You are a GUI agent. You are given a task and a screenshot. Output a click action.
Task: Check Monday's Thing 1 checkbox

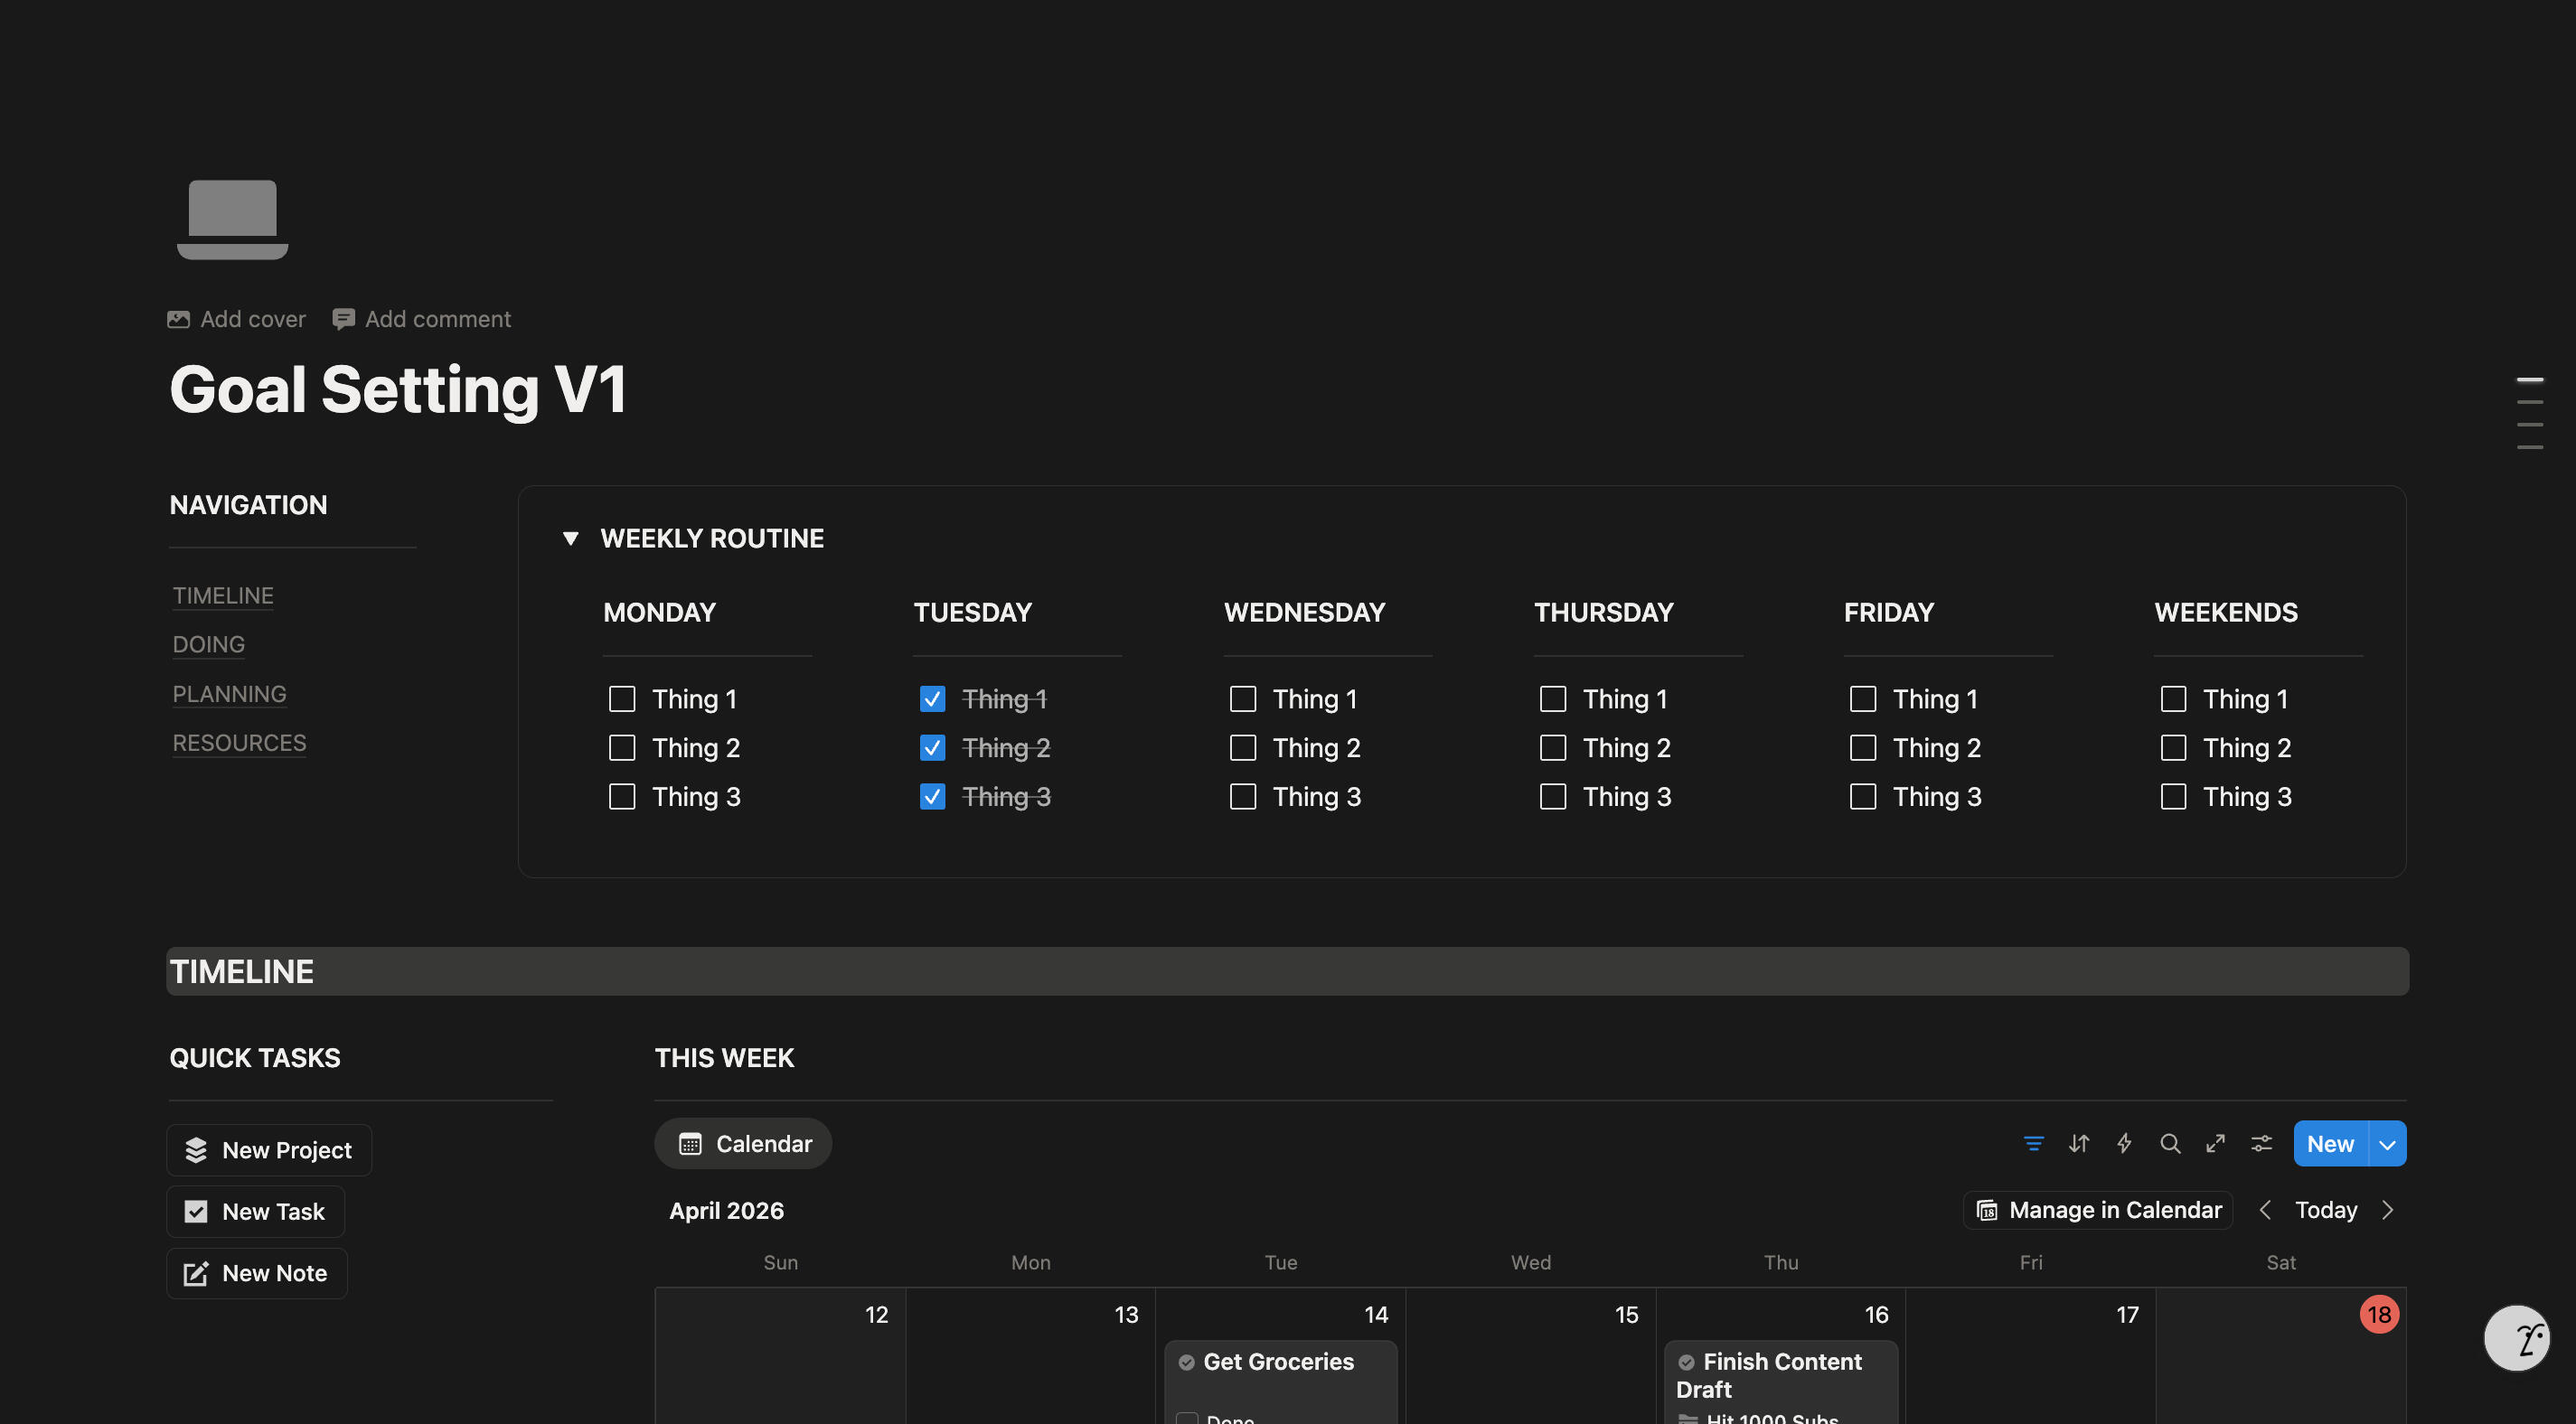pyautogui.click(x=622, y=698)
